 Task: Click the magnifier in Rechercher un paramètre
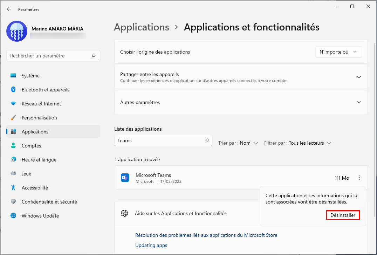94,56
